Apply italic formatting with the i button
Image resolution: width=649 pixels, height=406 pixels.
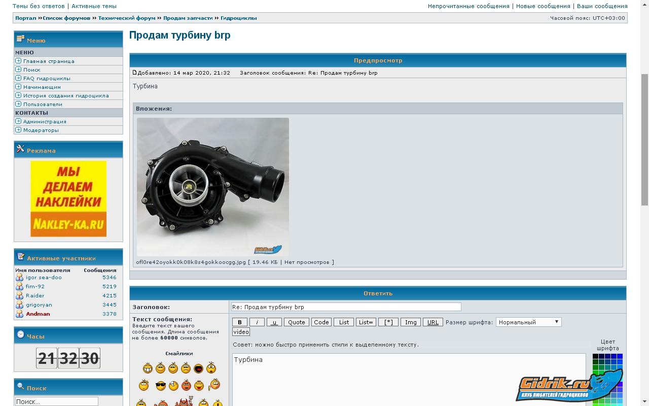click(257, 322)
